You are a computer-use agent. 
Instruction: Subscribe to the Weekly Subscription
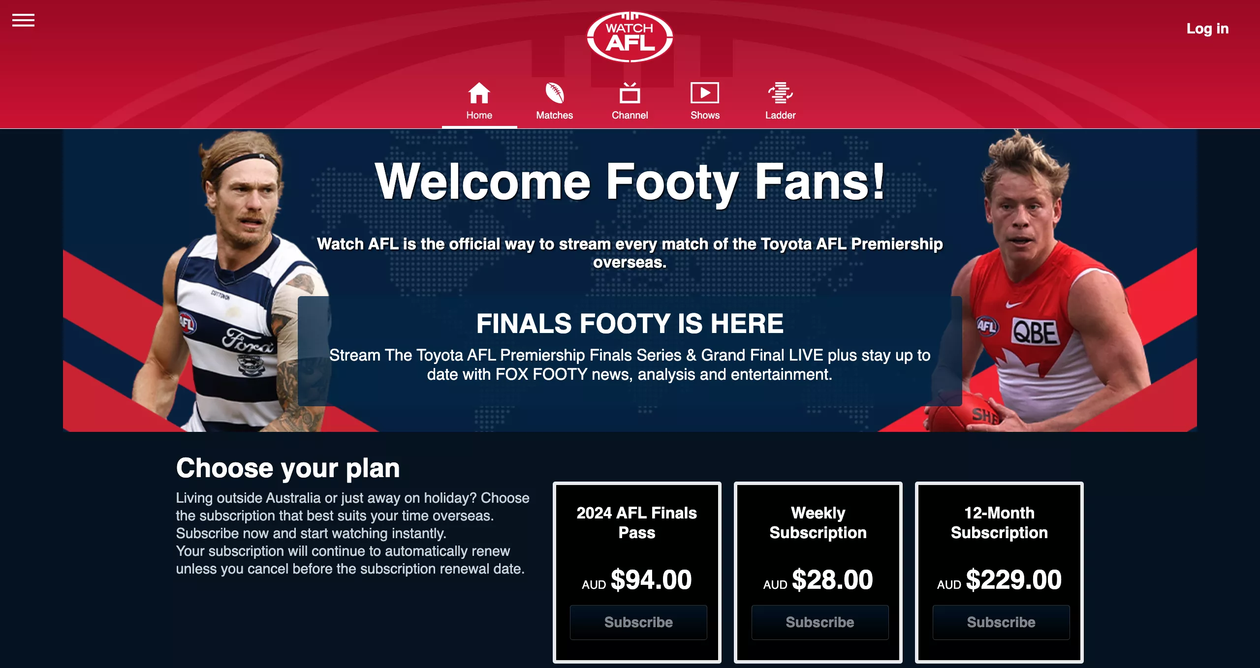click(x=819, y=622)
